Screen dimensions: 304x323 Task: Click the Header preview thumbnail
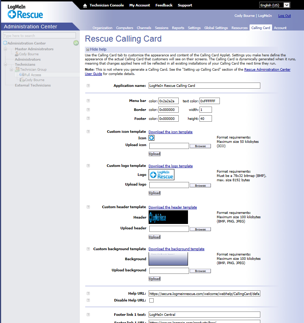tap(168, 217)
